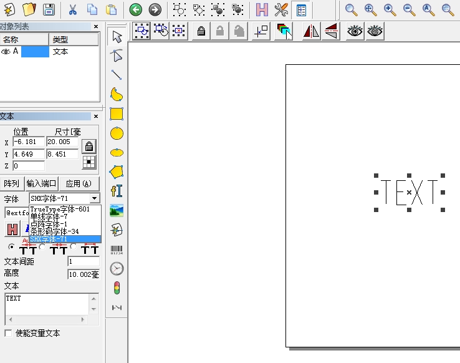Click the plain magnifier zoom icon
460x363 pixels.
tap(351, 10)
